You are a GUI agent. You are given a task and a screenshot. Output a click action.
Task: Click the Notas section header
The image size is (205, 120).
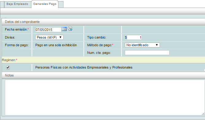[x=103, y=75]
